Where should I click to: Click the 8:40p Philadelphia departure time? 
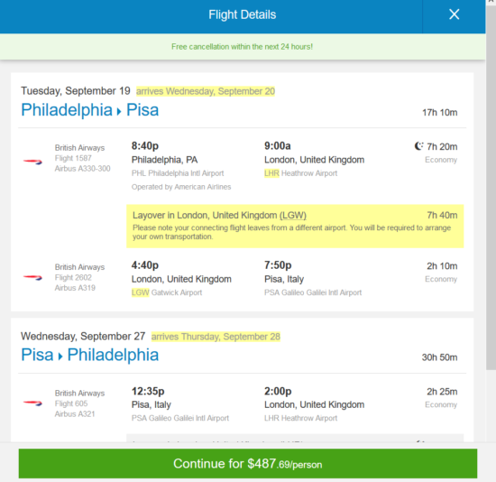pyautogui.click(x=145, y=146)
